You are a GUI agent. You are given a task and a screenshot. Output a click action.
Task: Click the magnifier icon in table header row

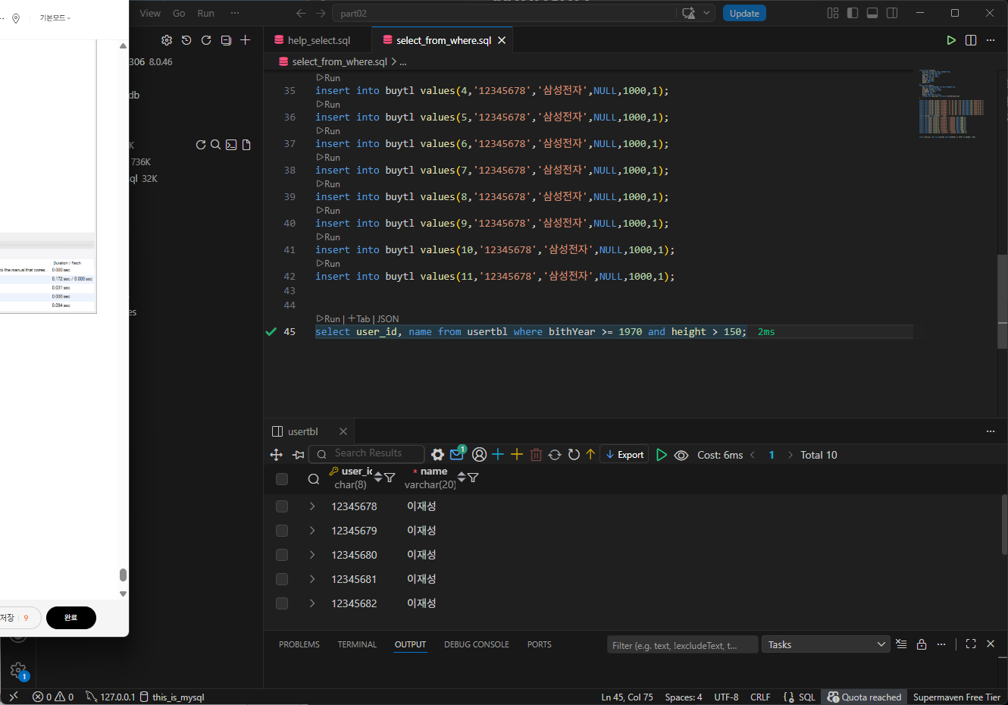314,479
